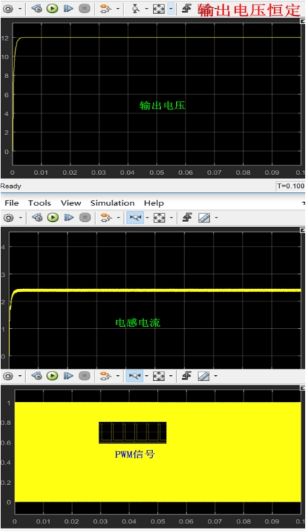Click the zoomed PWM waveform inset thumbnail
The image size is (306, 532).
133,432
